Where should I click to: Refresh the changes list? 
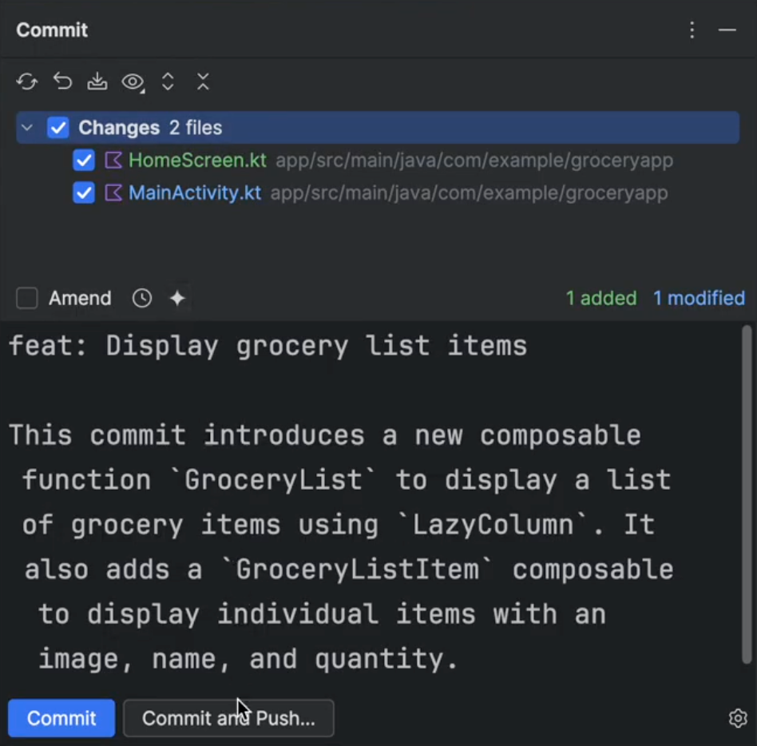click(x=27, y=81)
